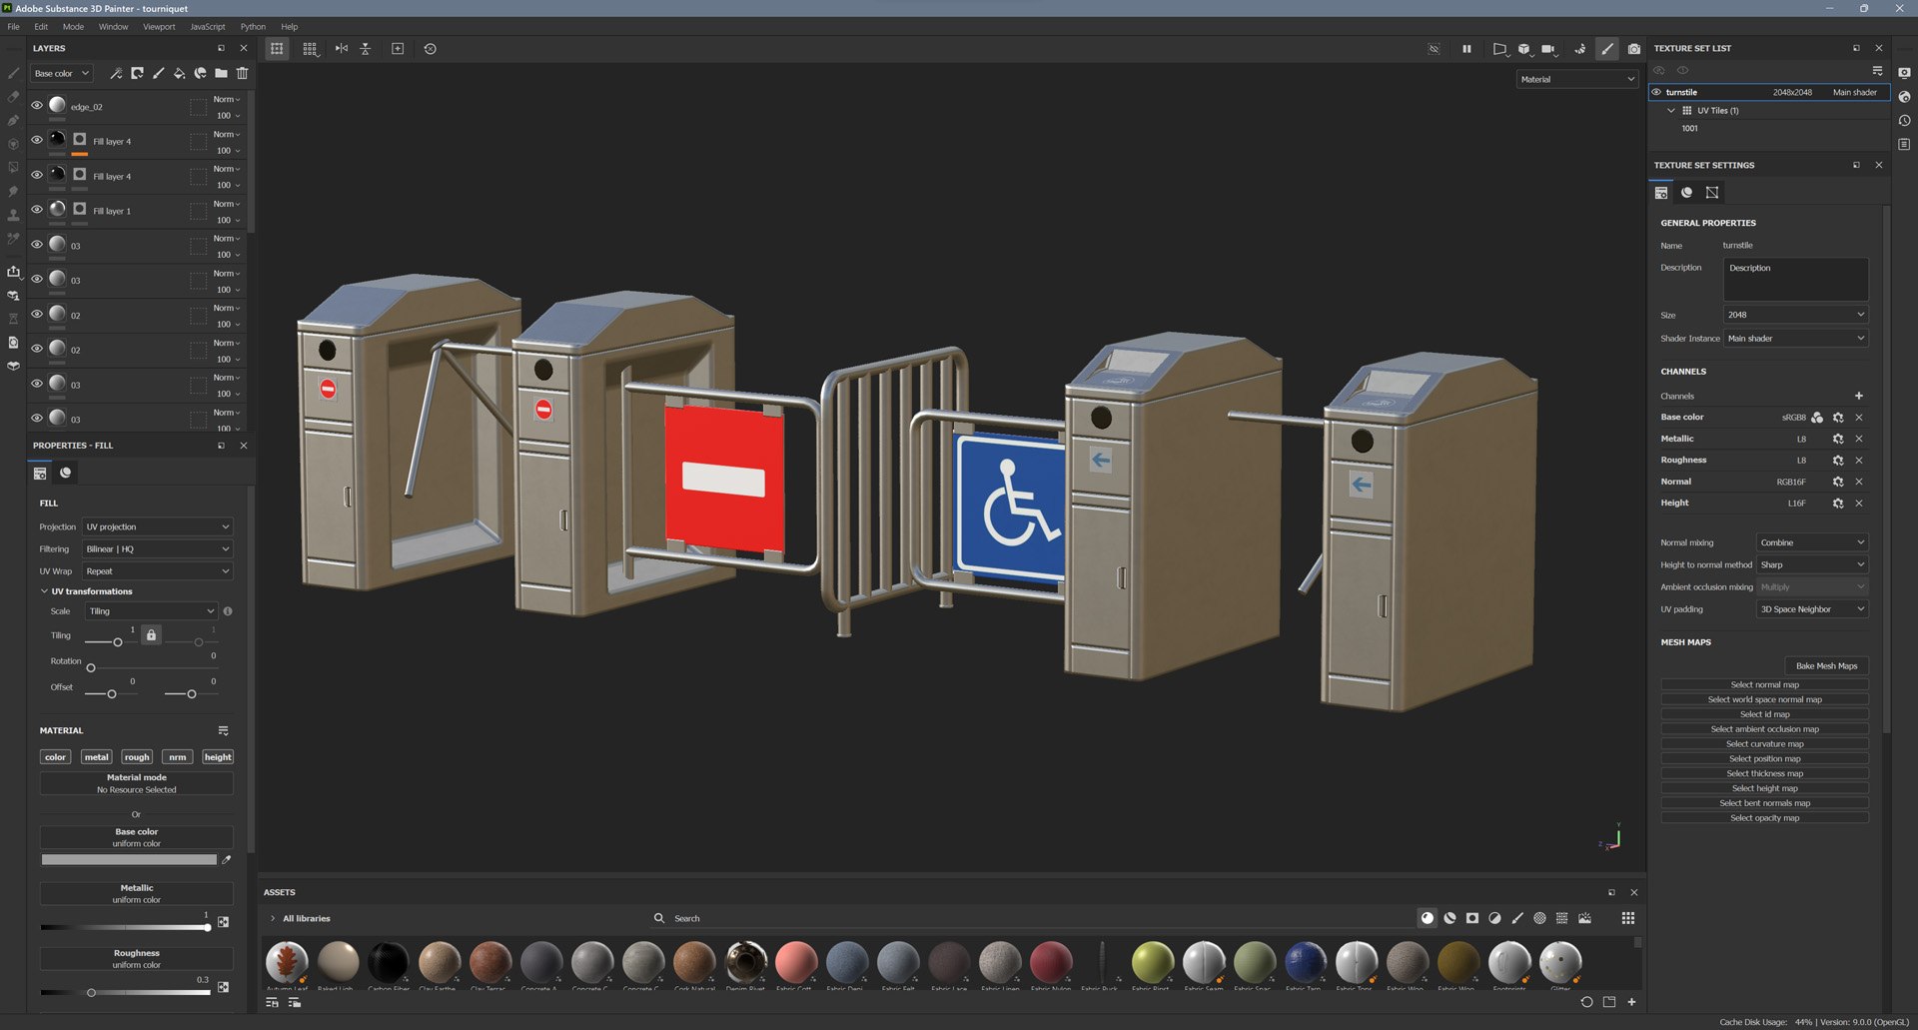Image resolution: width=1918 pixels, height=1030 pixels.
Task: Add an effect with the Layers wand icon
Action: pyautogui.click(x=116, y=73)
